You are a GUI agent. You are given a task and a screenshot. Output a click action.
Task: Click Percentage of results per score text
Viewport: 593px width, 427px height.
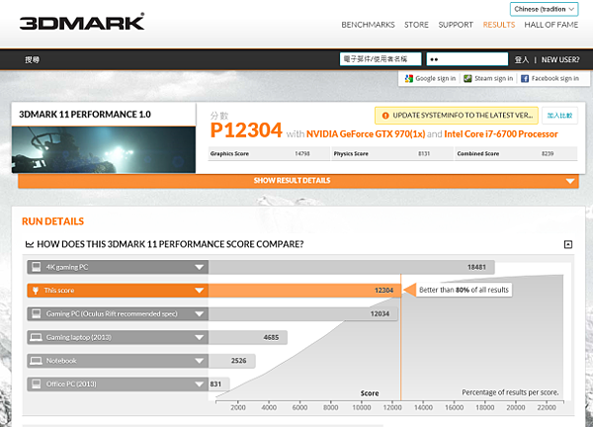coord(510,392)
